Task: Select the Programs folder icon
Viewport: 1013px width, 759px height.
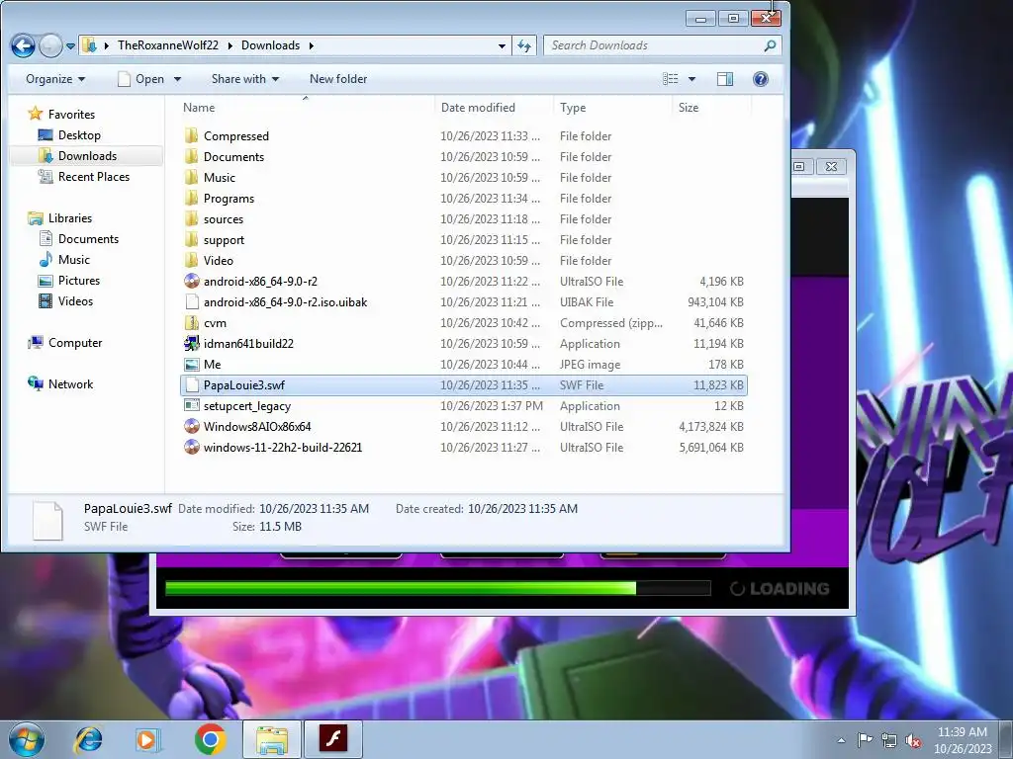Action: pyautogui.click(x=191, y=198)
